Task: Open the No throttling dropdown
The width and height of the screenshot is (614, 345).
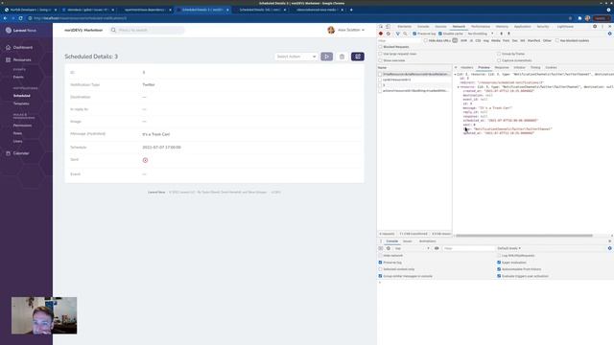Action: pyautogui.click(x=481, y=34)
